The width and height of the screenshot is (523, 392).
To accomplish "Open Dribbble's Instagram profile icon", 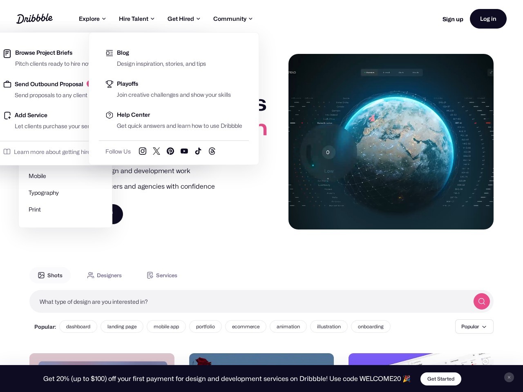I will [143, 151].
